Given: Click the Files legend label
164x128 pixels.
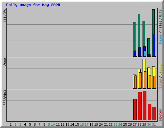Looking at the screenshot, I should click(x=160, y=25).
